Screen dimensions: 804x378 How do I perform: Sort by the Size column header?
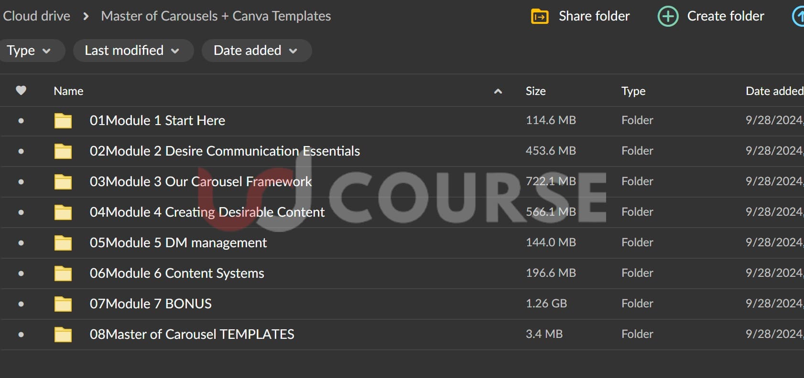535,91
